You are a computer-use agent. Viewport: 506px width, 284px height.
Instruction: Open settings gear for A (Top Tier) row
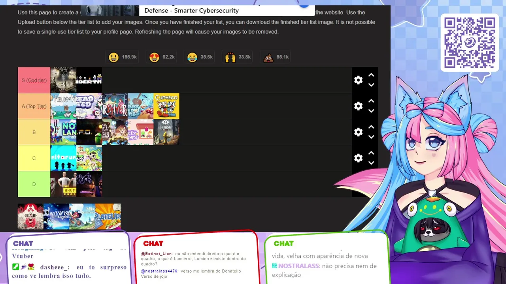tap(358, 106)
